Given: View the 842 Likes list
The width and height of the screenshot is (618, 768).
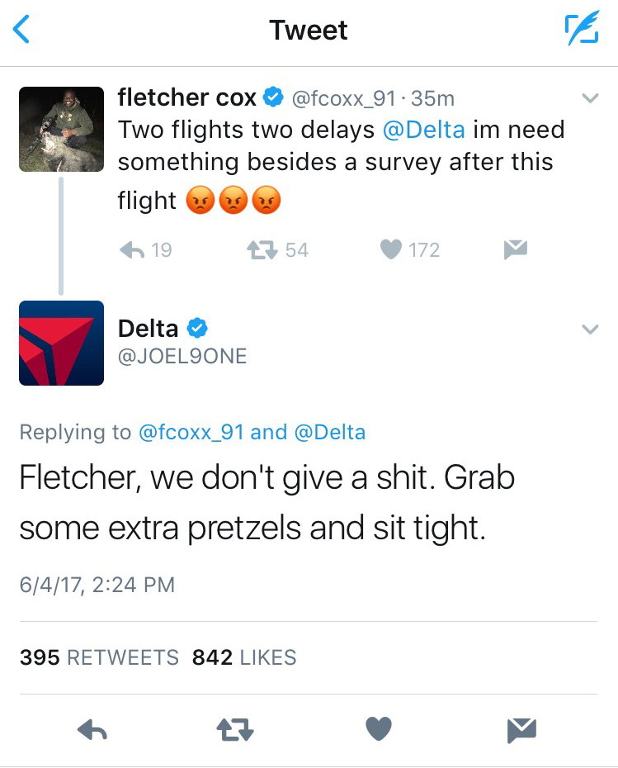Looking at the screenshot, I should [x=244, y=657].
